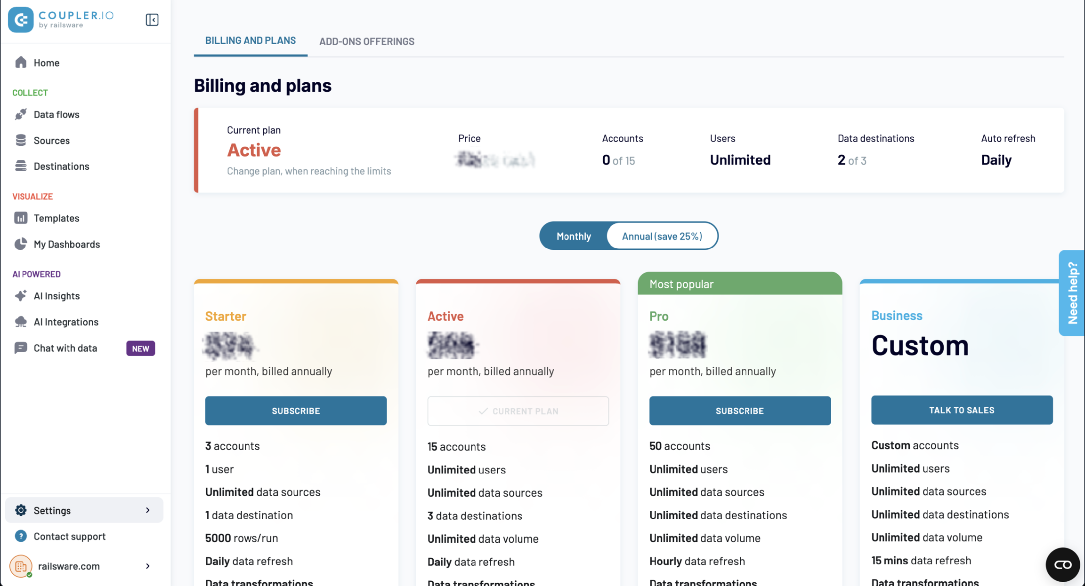
Task: Expand the Settings submenu chevron
Action: coord(148,510)
